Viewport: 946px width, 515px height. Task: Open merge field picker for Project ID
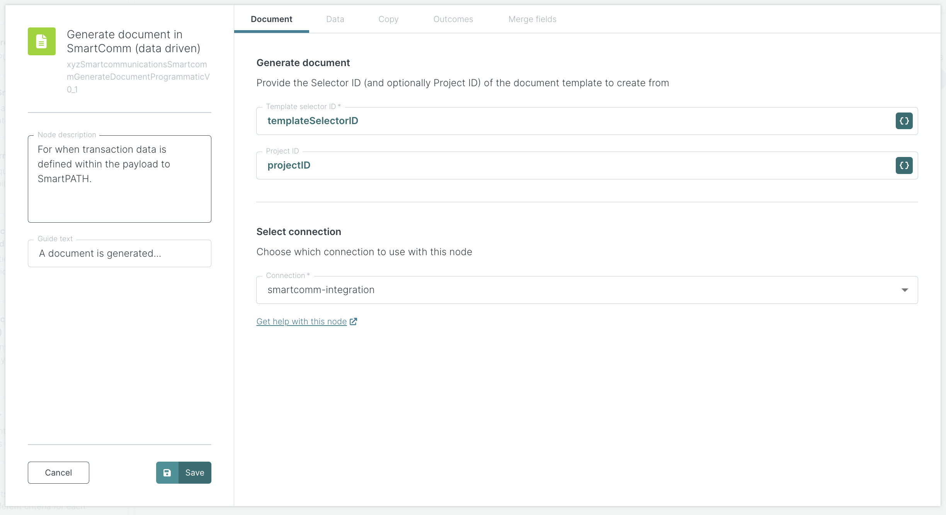904,165
